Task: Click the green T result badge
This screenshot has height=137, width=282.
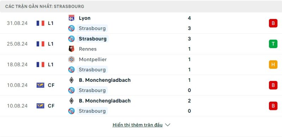Action: [273, 44]
